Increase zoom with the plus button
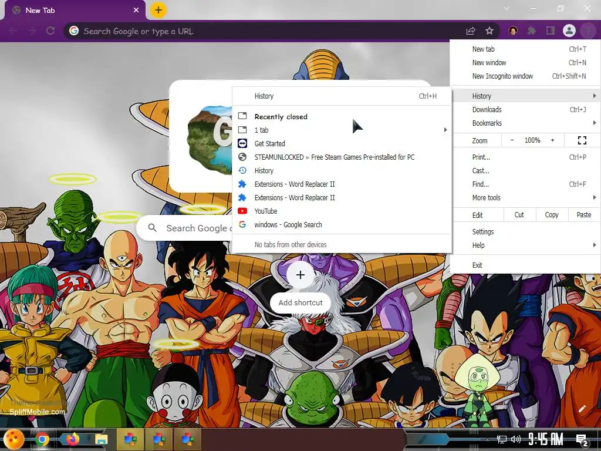The image size is (601, 451). pos(552,140)
